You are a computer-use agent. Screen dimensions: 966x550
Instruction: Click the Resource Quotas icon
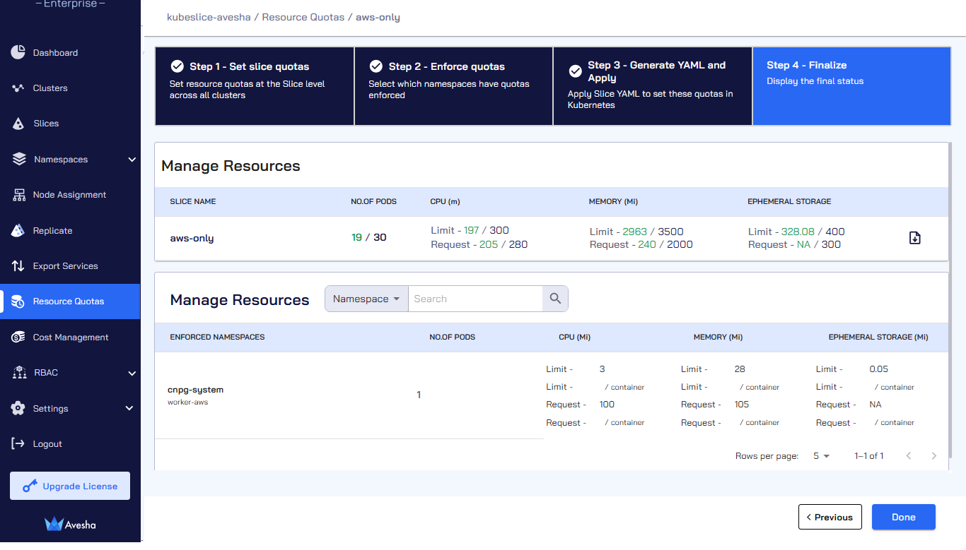click(x=18, y=301)
